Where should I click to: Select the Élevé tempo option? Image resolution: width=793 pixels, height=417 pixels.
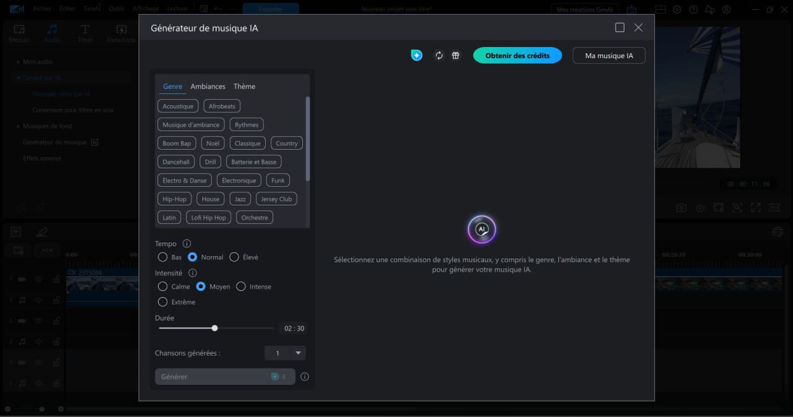234,257
